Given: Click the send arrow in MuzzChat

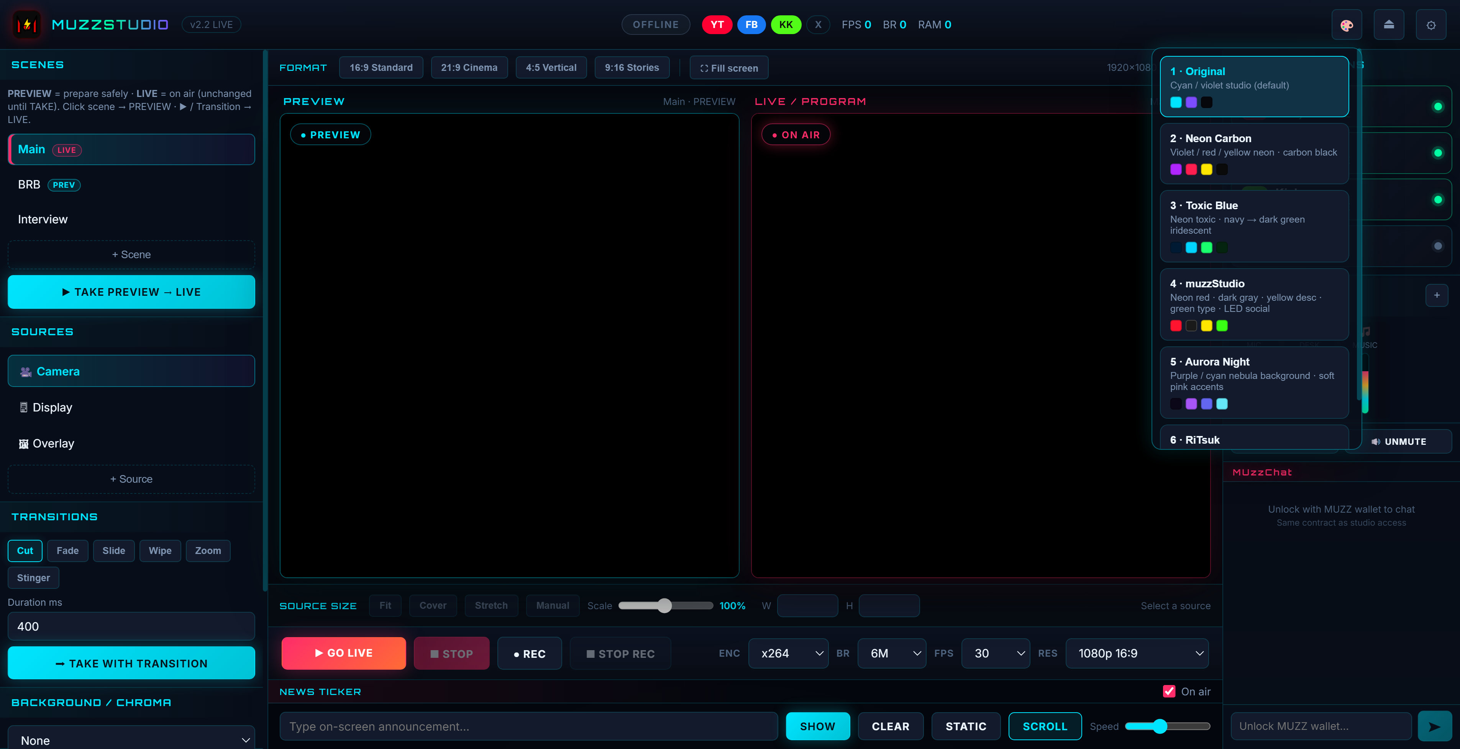Looking at the screenshot, I should [x=1434, y=726].
